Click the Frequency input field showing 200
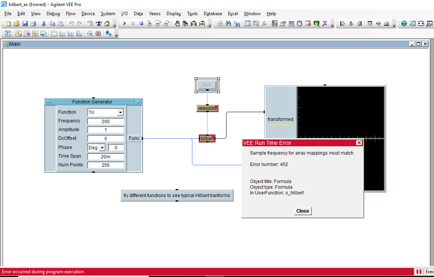 pyautogui.click(x=105, y=121)
